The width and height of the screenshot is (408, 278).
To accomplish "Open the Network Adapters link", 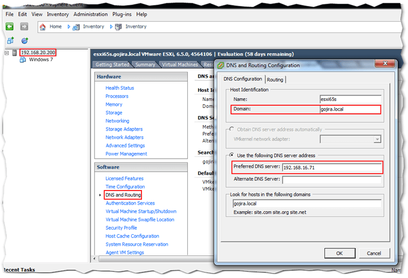I will click(124, 137).
